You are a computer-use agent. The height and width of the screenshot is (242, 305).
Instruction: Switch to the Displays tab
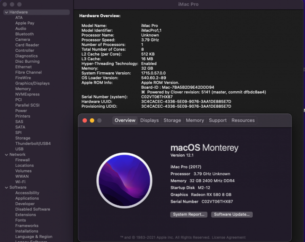click(149, 120)
